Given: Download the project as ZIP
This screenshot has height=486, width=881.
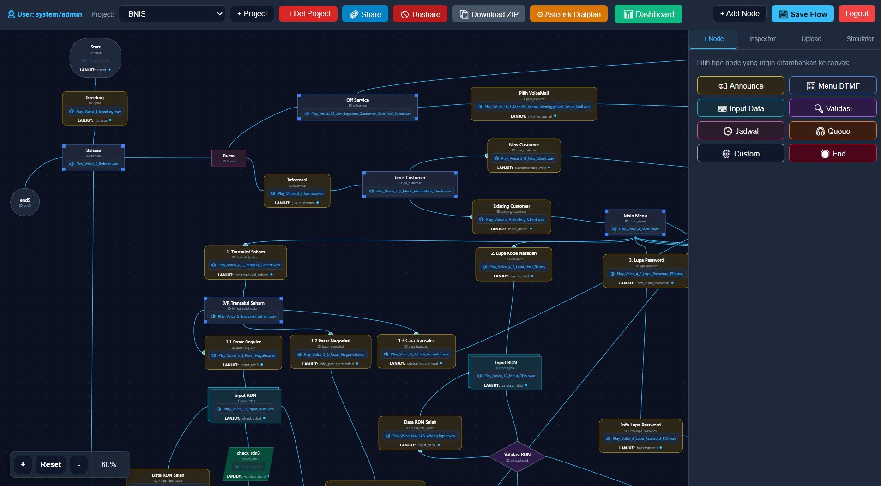Looking at the screenshot, I should pos(489,14).
